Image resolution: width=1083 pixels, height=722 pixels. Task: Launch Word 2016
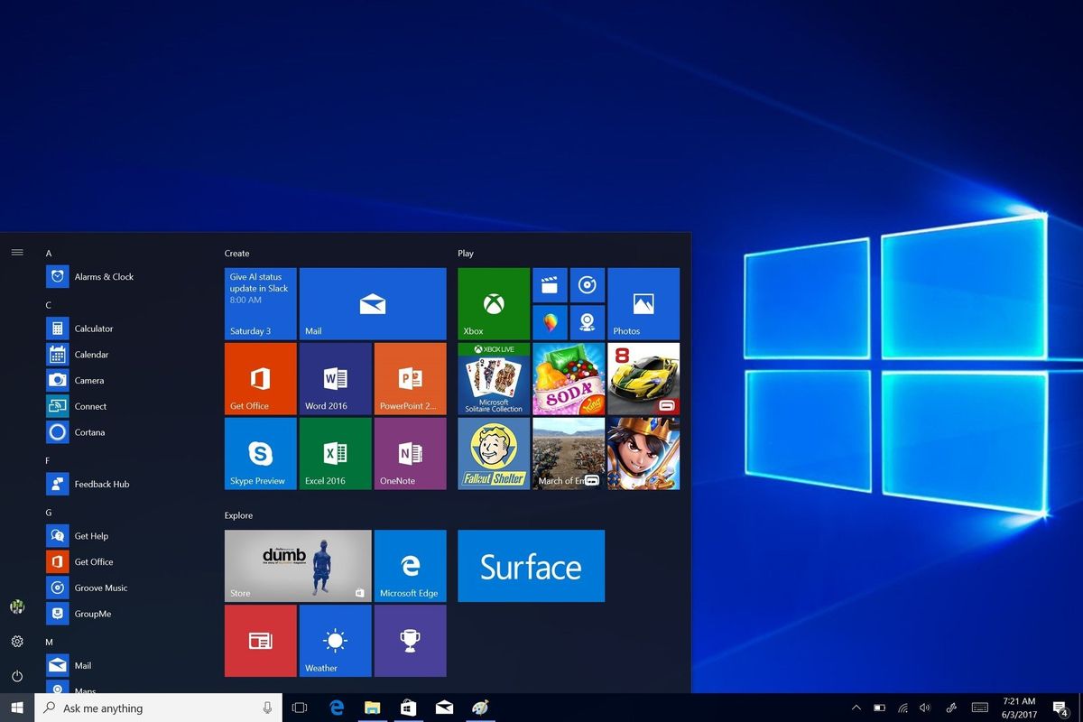coord(334,378)
